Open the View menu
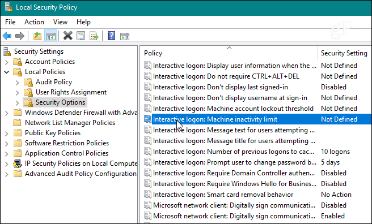The image size is (372, 224). (60, 22)
